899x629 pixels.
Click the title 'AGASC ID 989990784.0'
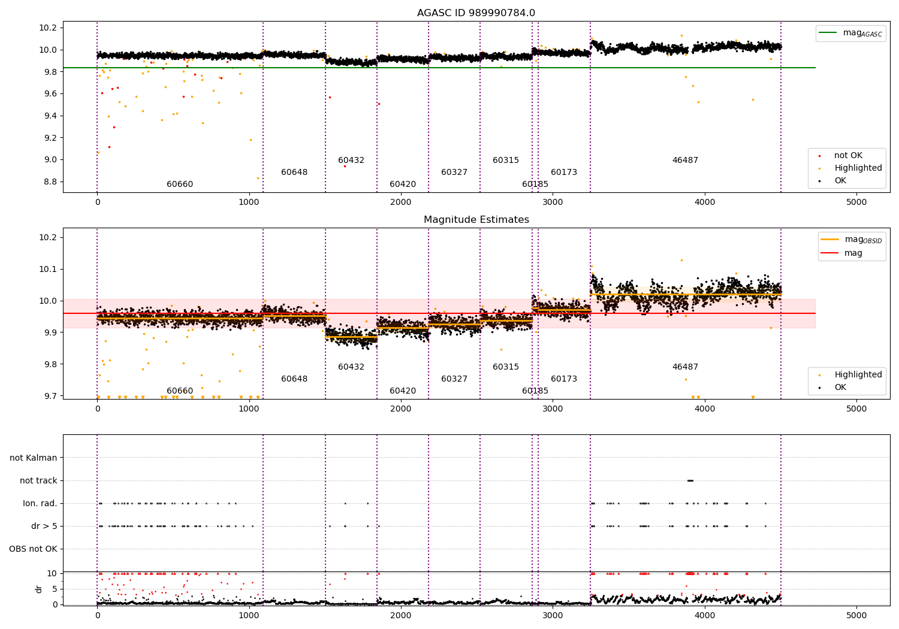click(476, 13)
